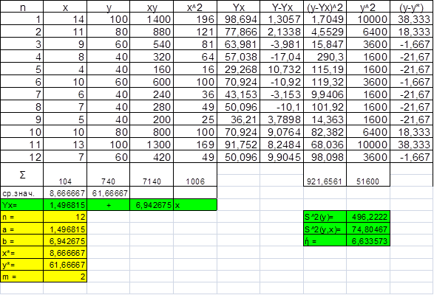Click the cell 290,3 in row 4
This screenshot has width=434, height=295.
tap(325, 57)
